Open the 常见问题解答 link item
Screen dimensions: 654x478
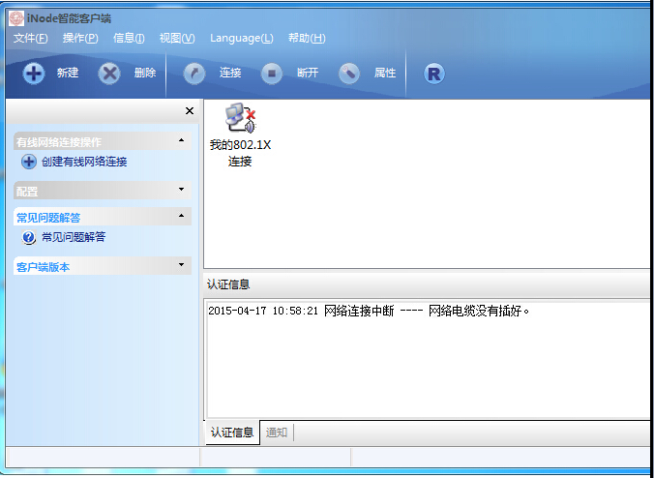point(74,237)
